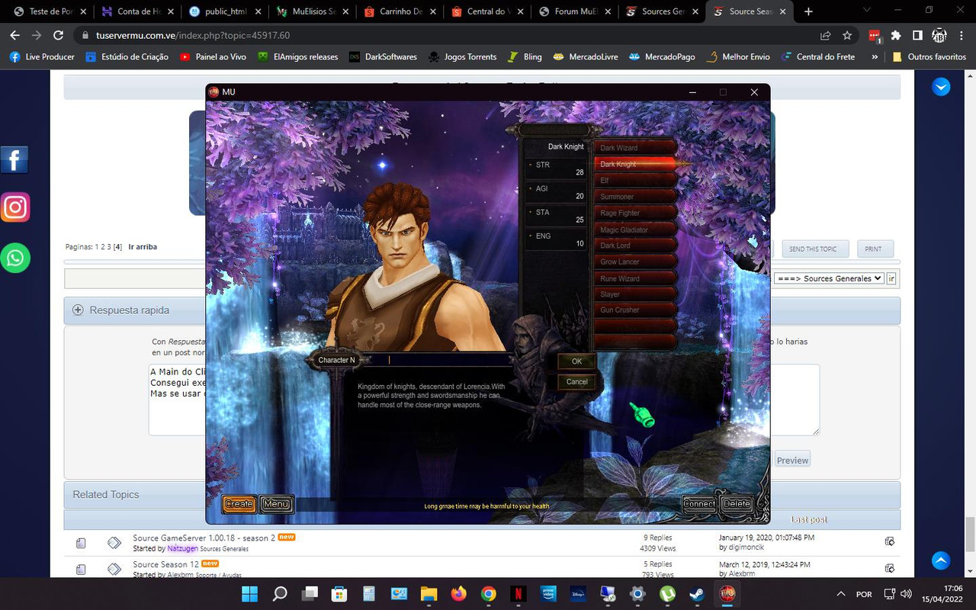Image resolution: width=976 pixels, height=610 pixels.
Task: Pick the Rage Fighter class
Action: click(x=635, y=213)
